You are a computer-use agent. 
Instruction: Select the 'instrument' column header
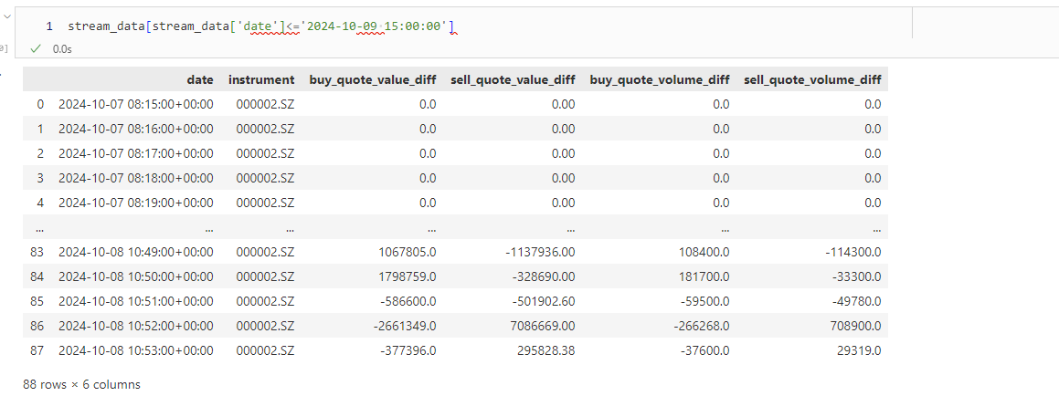(261, 79)
